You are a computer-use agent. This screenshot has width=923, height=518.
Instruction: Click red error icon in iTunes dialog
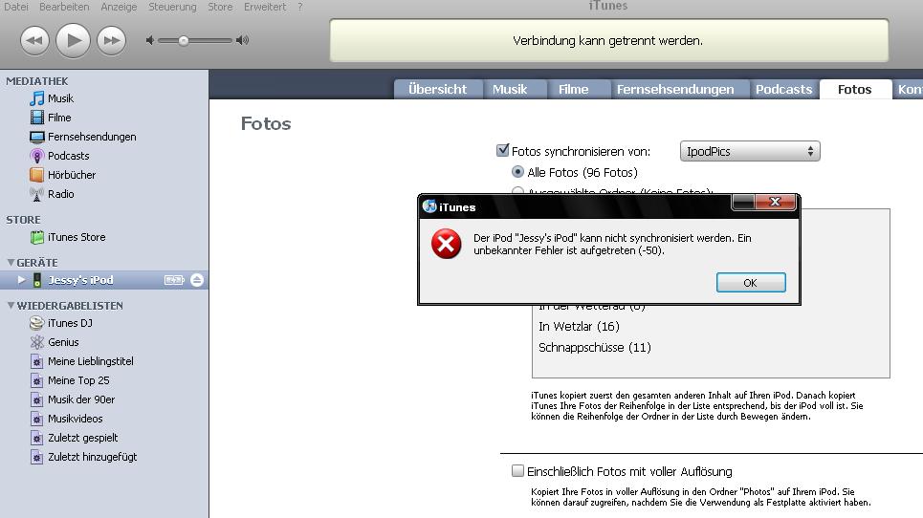pyautogui.click(x=446, y=244)
